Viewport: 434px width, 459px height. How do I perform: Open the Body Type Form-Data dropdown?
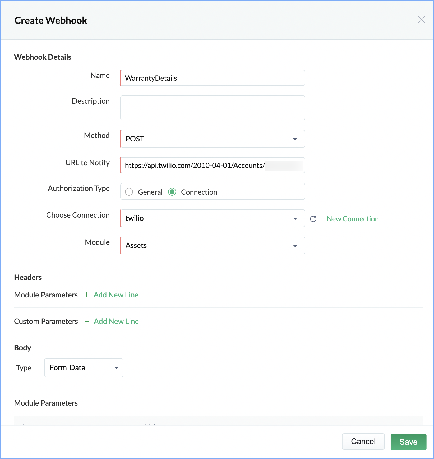pyautogui.click(x=84, y=368)
